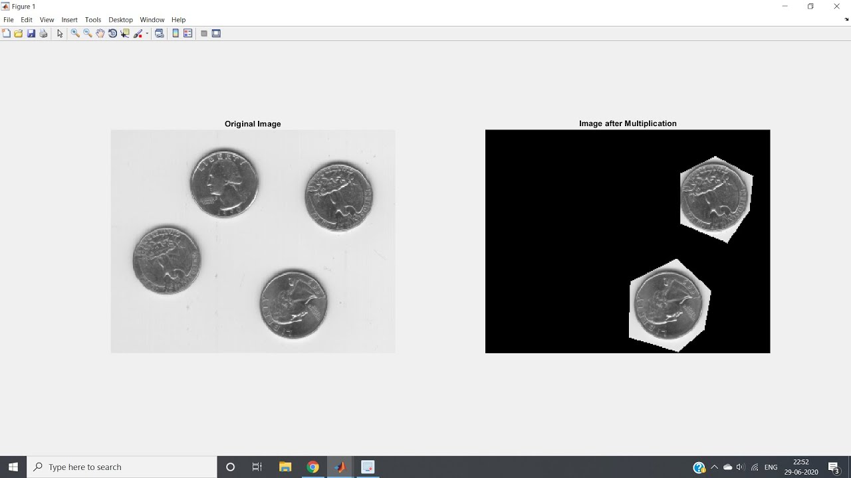Open the volume control in system tray

pyautogui.click(x=741, y=467)
